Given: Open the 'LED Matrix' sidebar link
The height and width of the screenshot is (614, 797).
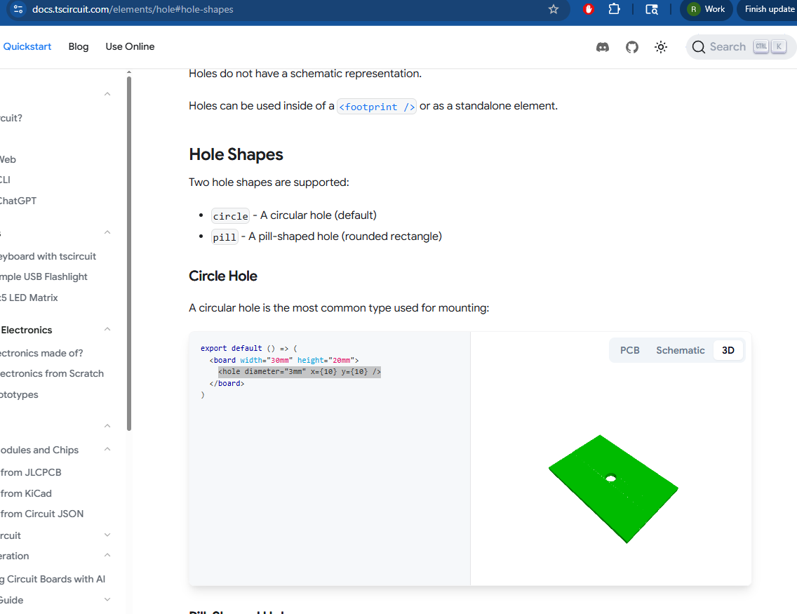Looking at the screenshot, I should tap(29, 298).
